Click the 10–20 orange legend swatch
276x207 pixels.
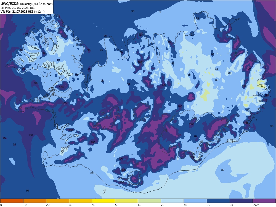click(35, 201)
